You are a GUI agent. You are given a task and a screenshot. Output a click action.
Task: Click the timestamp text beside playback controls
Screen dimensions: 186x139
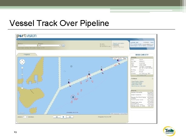(x=105, y=117)
